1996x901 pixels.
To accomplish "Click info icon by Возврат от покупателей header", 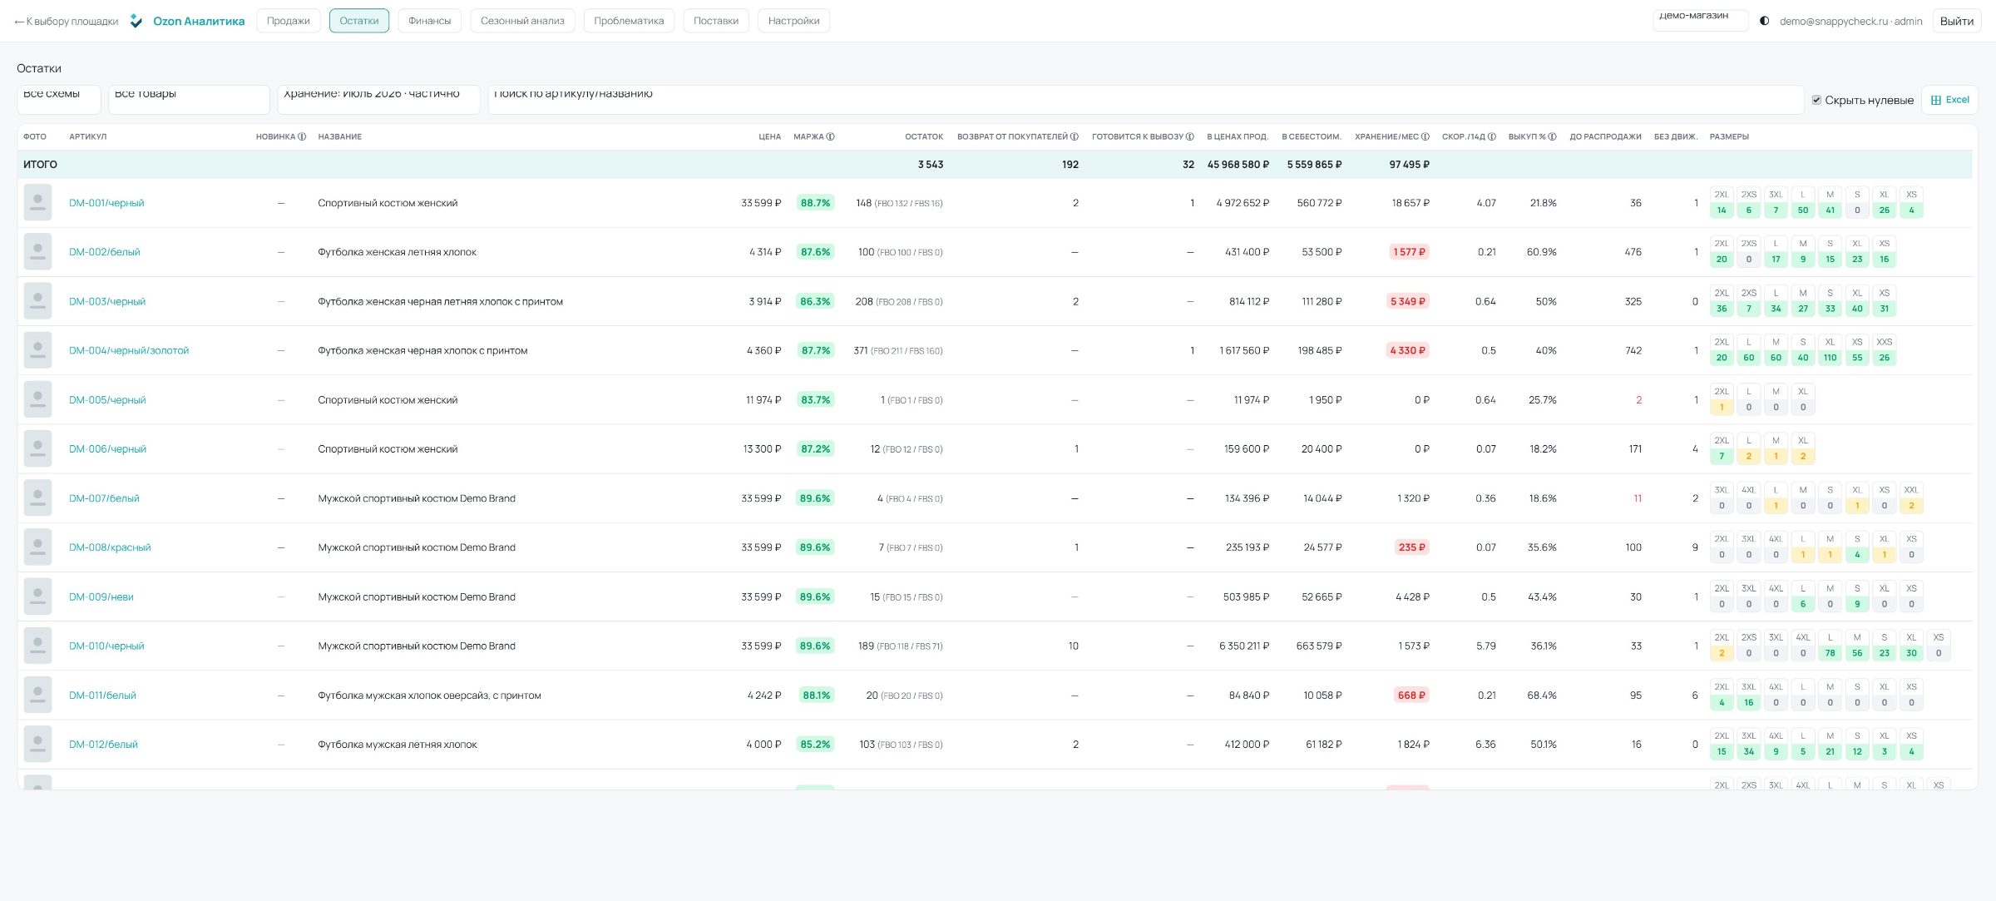I will [x=1075, y=136].
